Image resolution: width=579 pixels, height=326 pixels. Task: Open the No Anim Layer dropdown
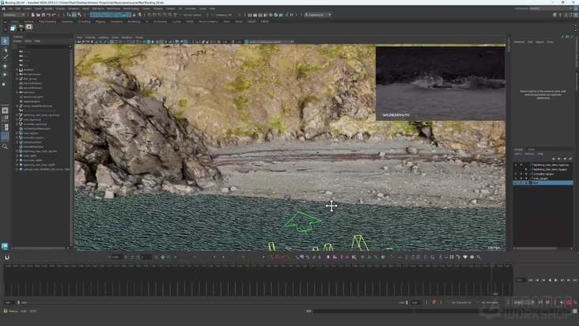pos(490,302)
